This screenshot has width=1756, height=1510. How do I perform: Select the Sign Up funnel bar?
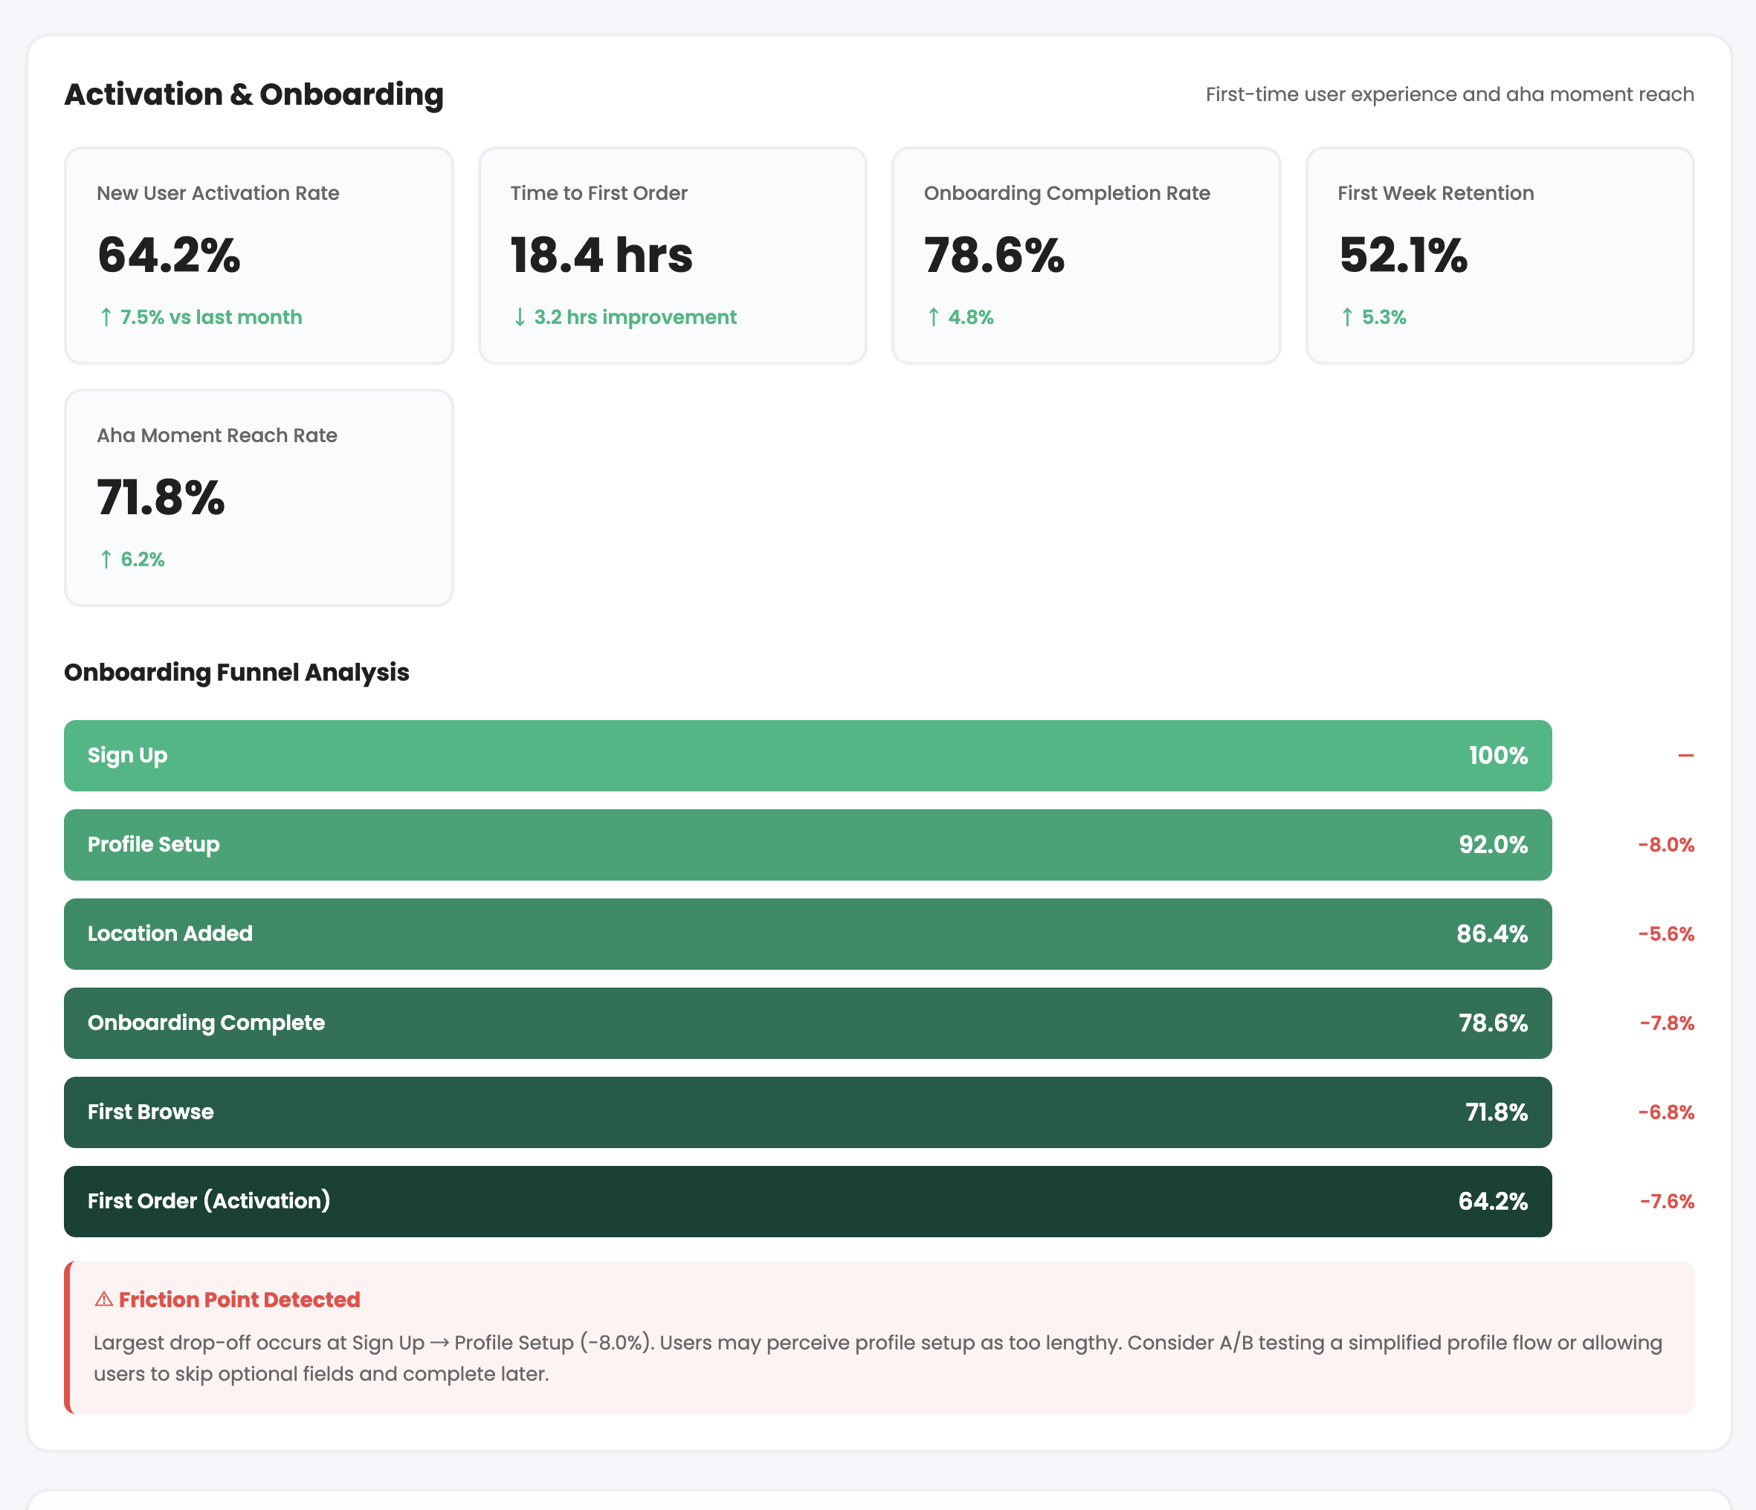[807, 756]
